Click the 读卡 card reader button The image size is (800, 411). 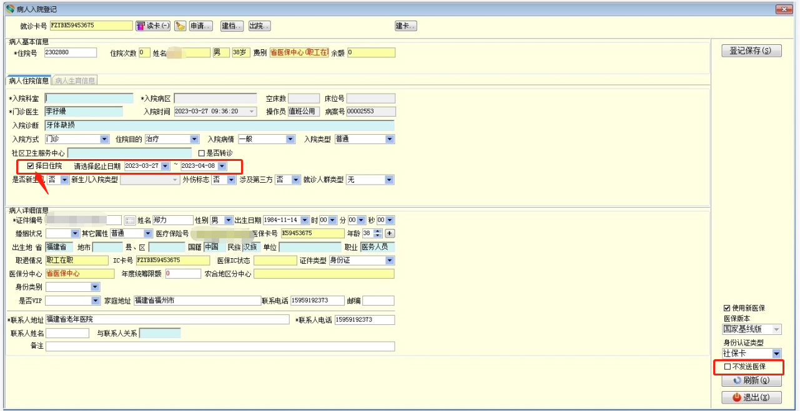click(x=153, y=26)
